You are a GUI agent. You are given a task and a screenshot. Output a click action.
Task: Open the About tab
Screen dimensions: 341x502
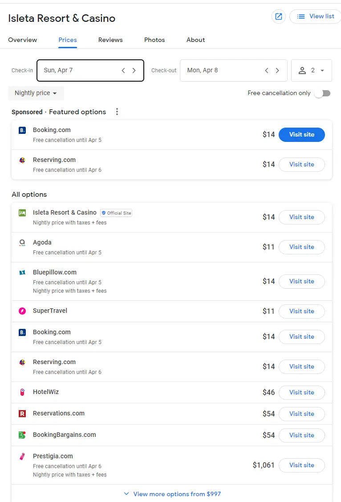click(x=196, y=40)
